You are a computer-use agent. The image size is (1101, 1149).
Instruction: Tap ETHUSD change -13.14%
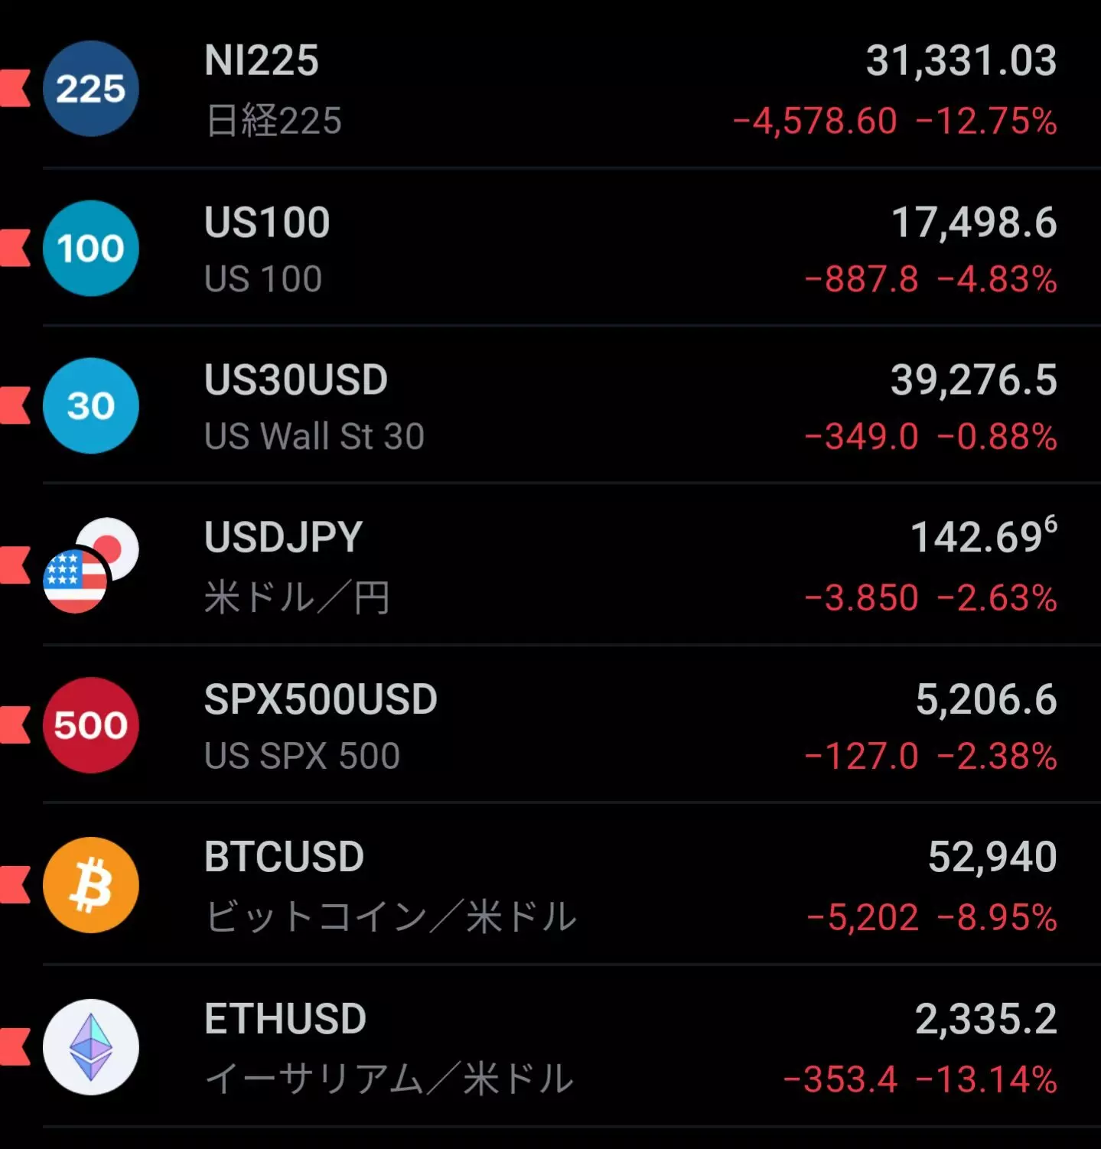(986, 1079)
